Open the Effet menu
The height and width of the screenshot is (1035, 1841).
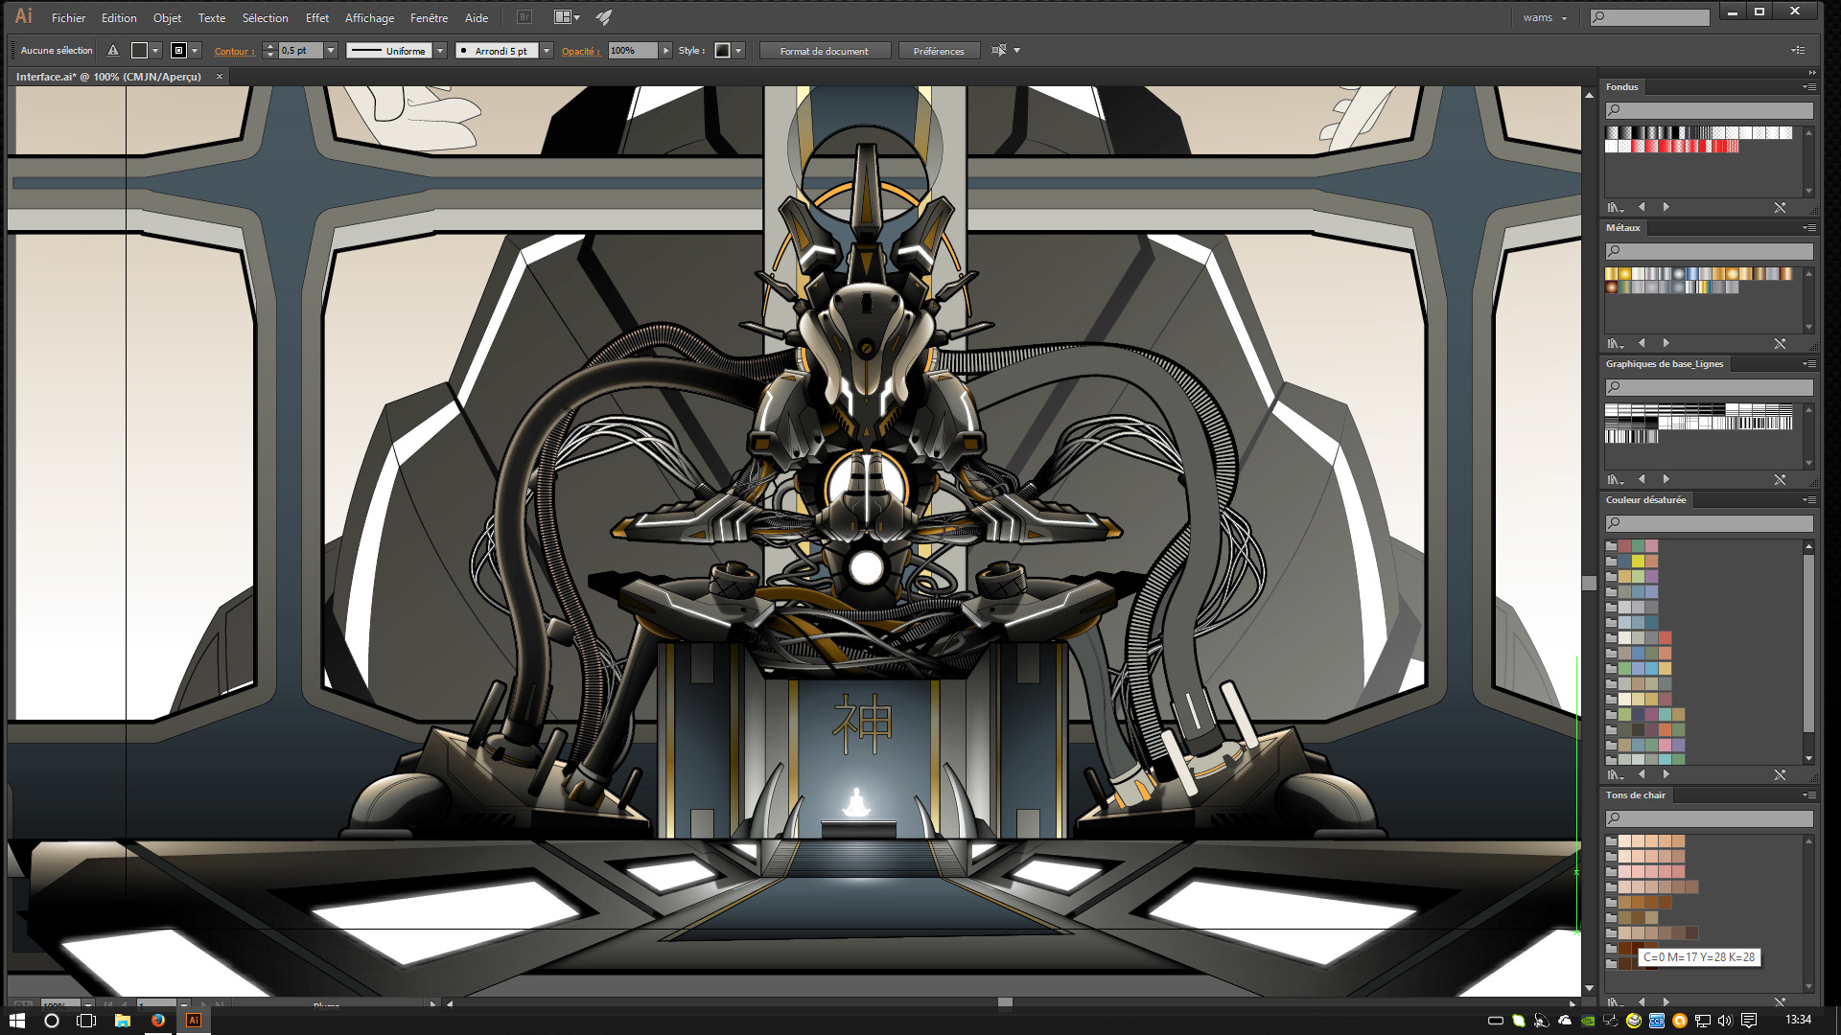point(316,18)
